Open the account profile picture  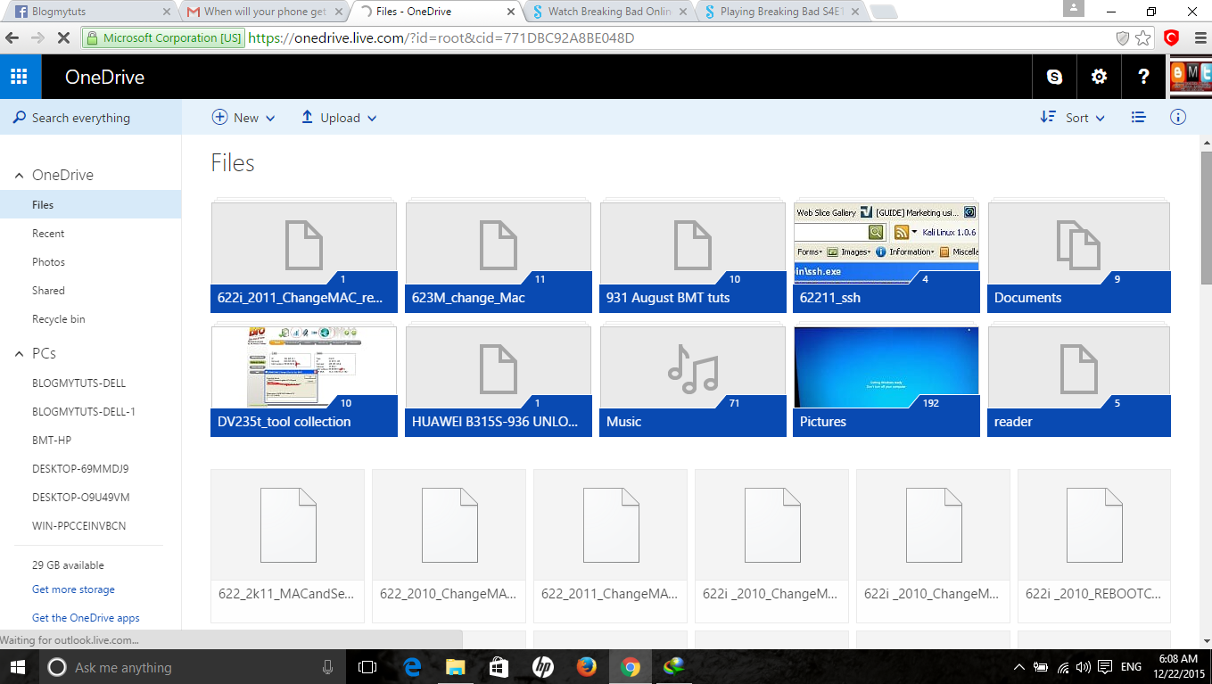(1191, 77)
